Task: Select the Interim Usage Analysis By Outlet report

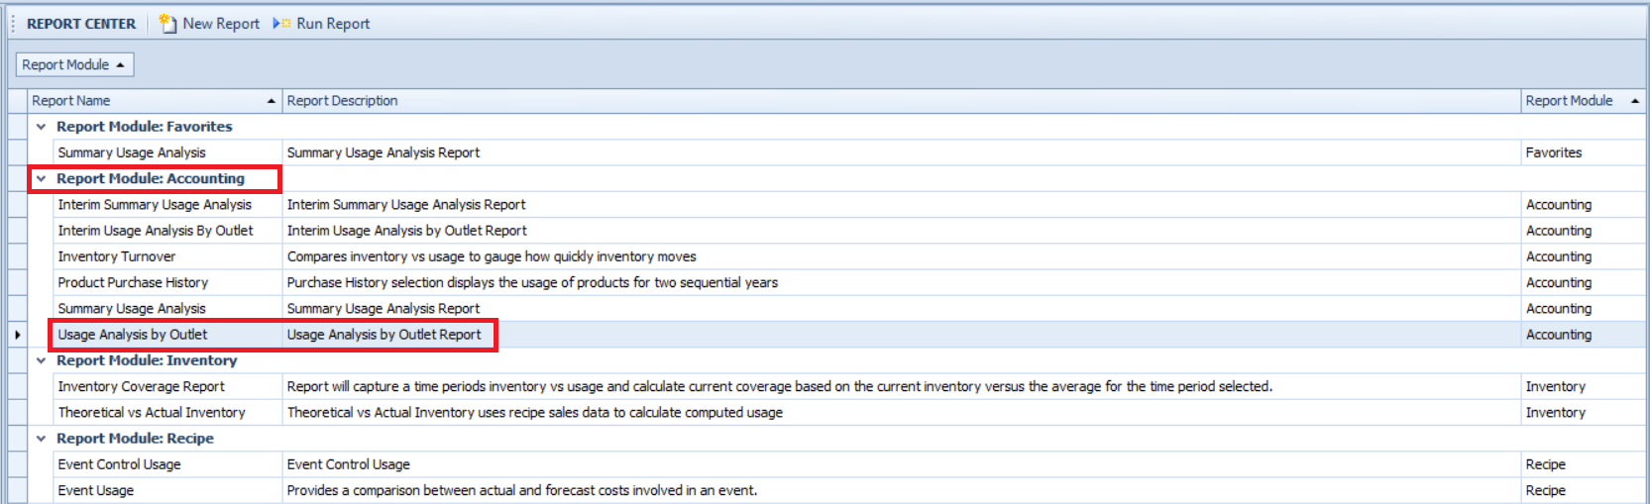Action: [156, 231]
